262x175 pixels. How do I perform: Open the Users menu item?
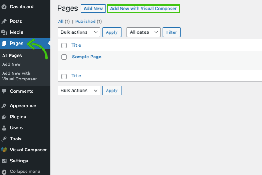(16, 127)
